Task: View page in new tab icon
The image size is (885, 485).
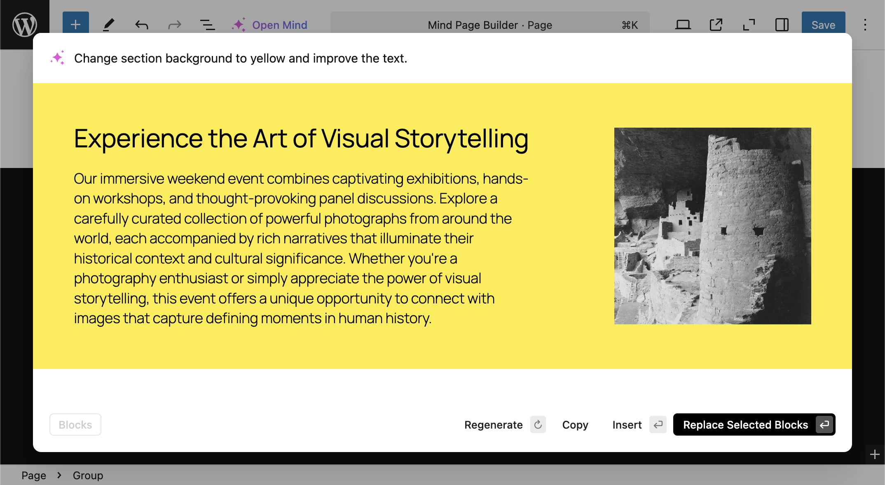Action: pyautogui.click(x=716, y=25)
